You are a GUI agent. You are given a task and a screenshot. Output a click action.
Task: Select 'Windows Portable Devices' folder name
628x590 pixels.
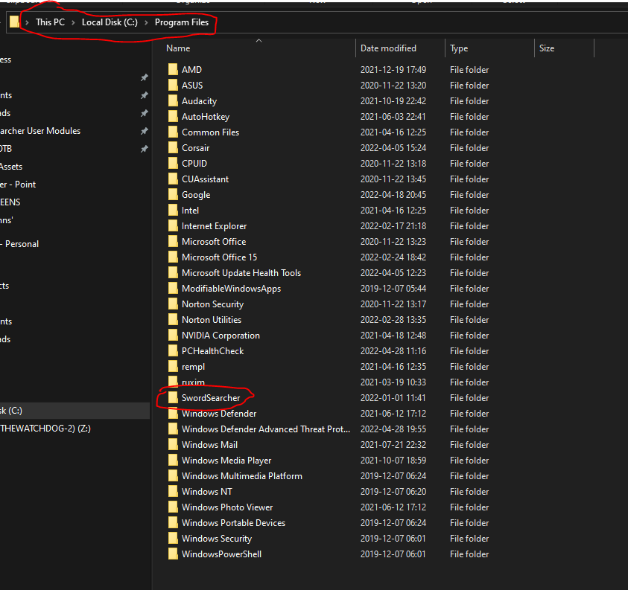click(x=233, y=522)
